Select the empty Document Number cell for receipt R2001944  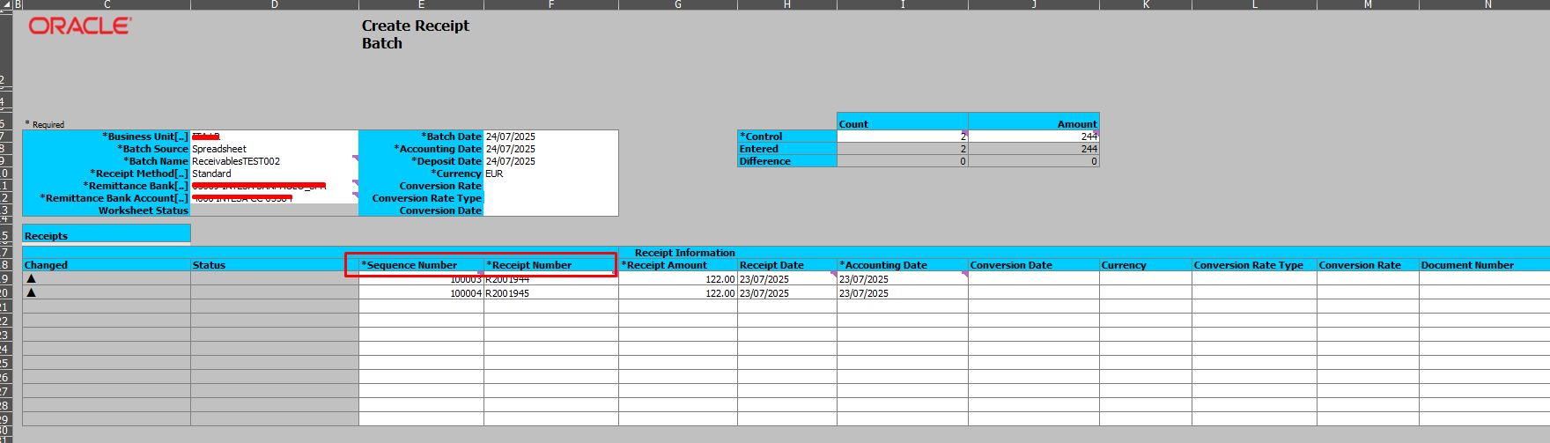1485,278
